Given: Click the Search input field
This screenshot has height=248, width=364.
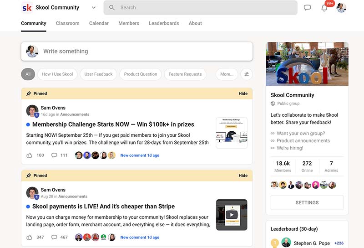Looking at the screenshot, I should [200, 7].
